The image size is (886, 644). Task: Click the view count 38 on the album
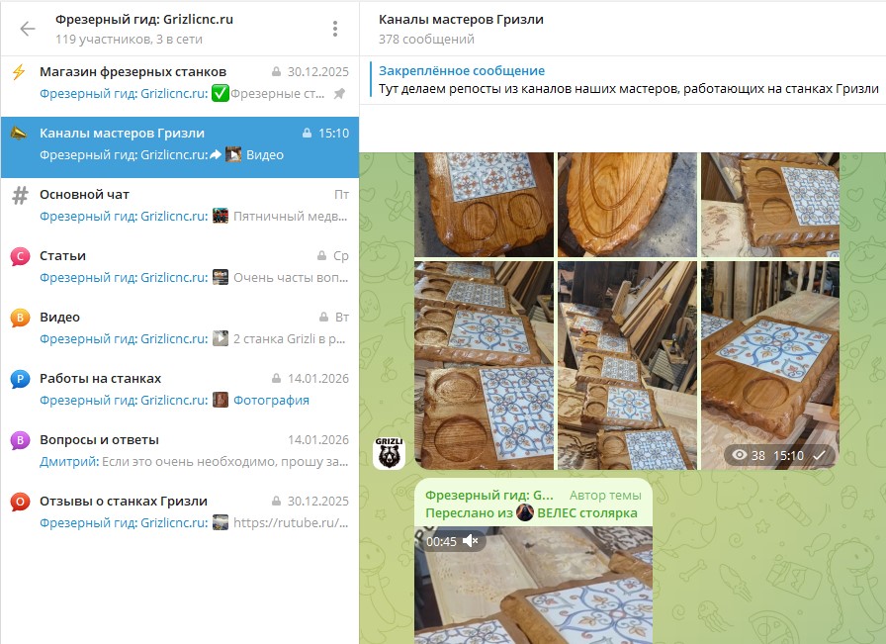click(758, 455)
